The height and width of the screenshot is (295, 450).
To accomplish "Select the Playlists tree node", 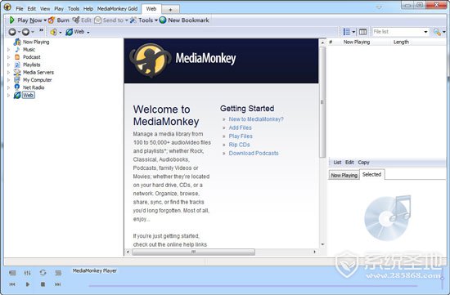I will (x=32, y=65).
